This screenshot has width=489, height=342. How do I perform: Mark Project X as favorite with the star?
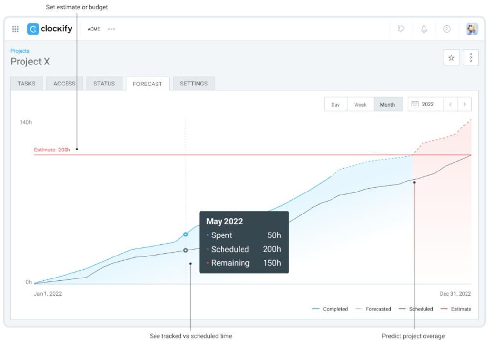click(x=451, y=58)
